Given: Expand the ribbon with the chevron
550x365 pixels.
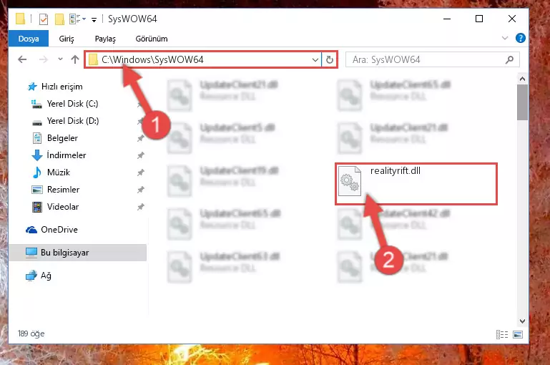Looking at the screenshot, I should point(505,38).
